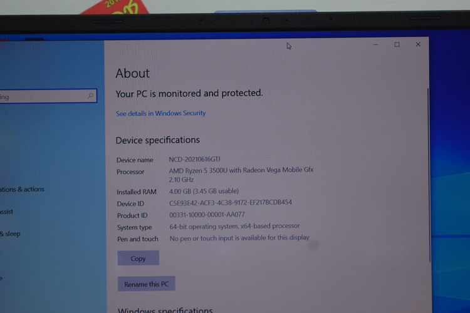The width and height of the screenshot is (470, 313).
Task: Select device name value NCD-20210616GTJ
Action: [194, 159]
